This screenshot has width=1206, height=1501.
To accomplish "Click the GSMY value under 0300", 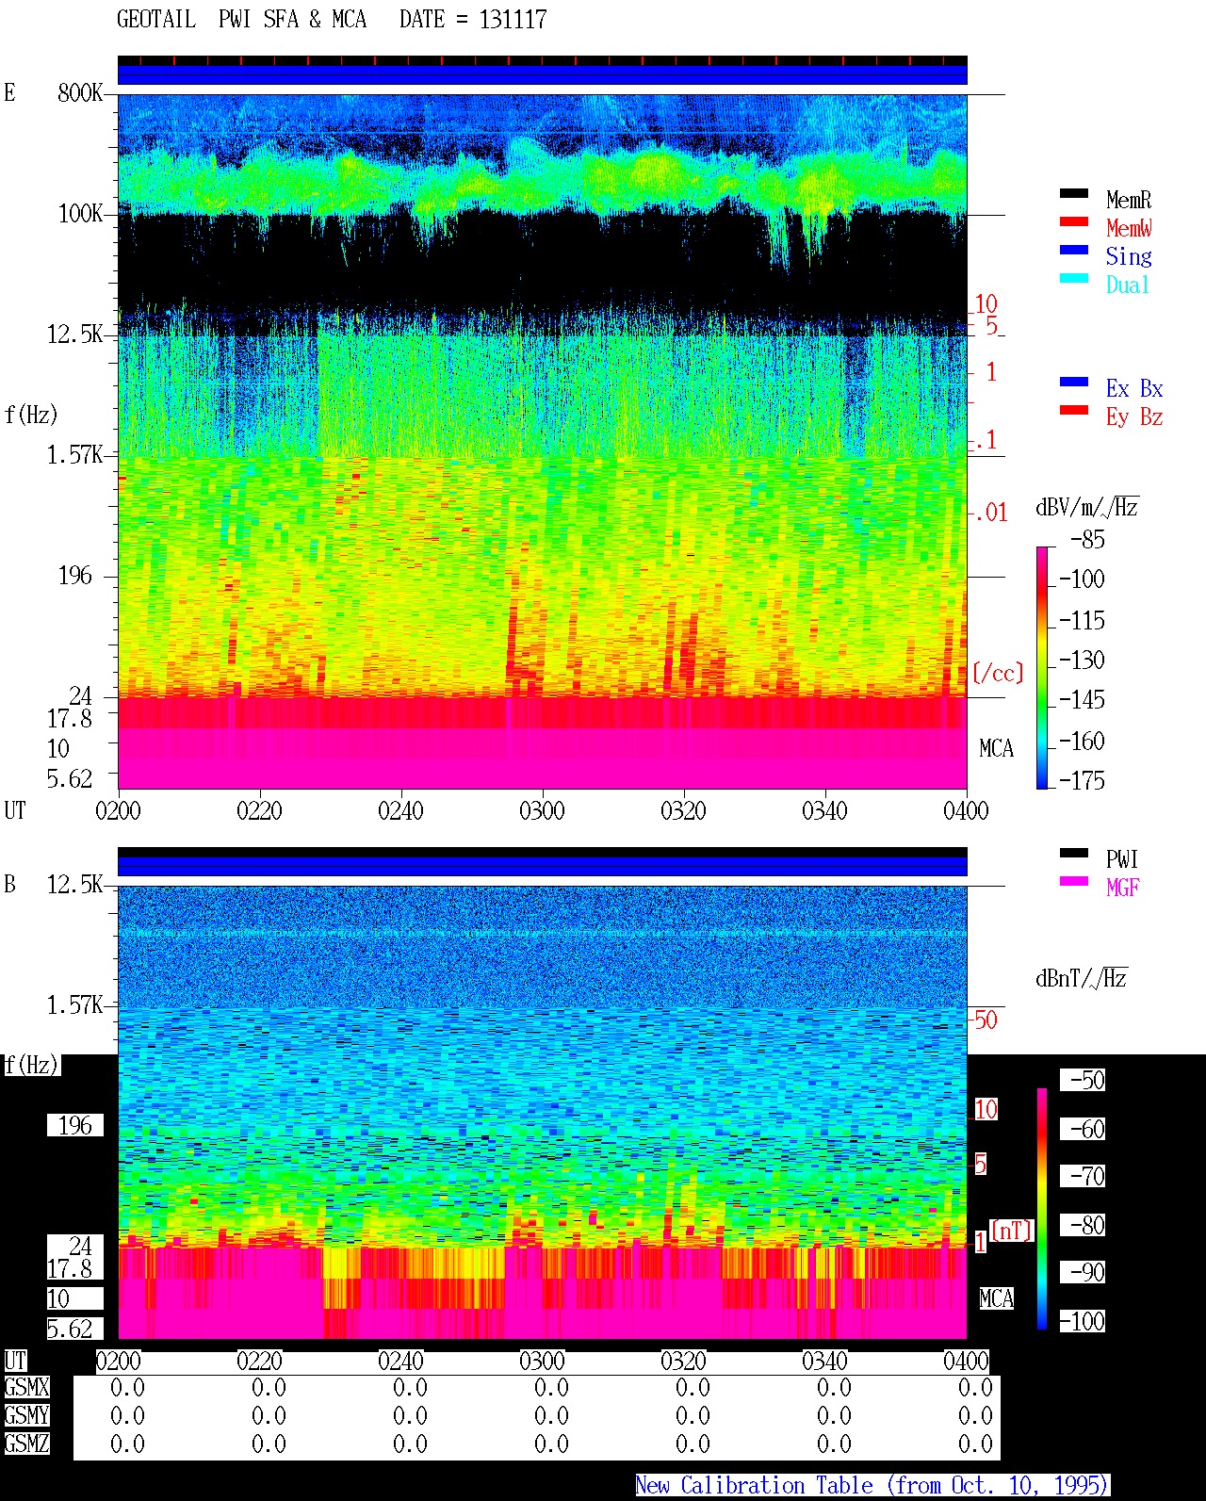I will tap(551, 1416).
